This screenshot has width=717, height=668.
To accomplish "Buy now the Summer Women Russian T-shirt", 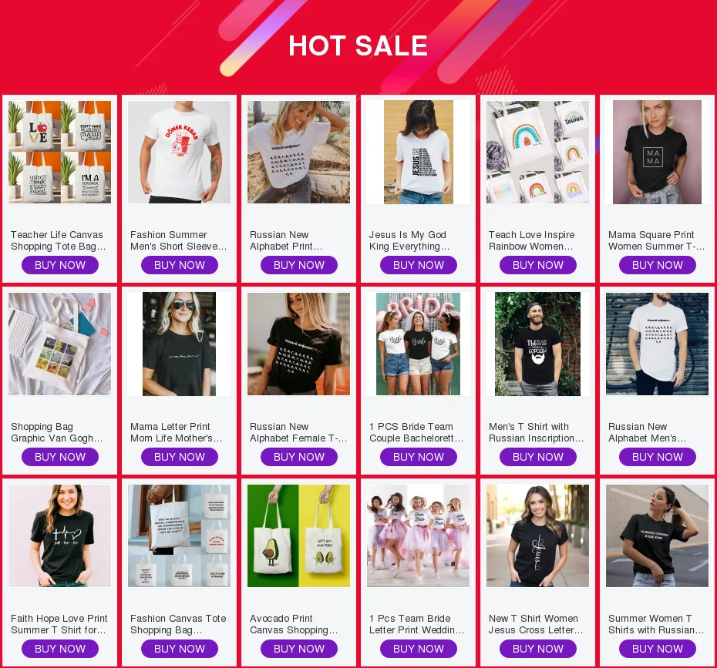I will click(657, 649).
